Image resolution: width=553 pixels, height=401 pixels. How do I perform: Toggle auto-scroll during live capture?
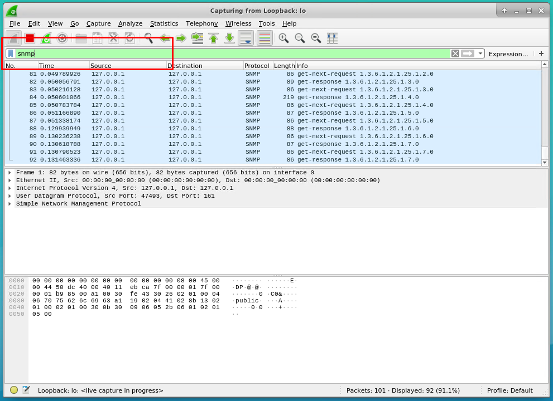click(x=246, y=38)
